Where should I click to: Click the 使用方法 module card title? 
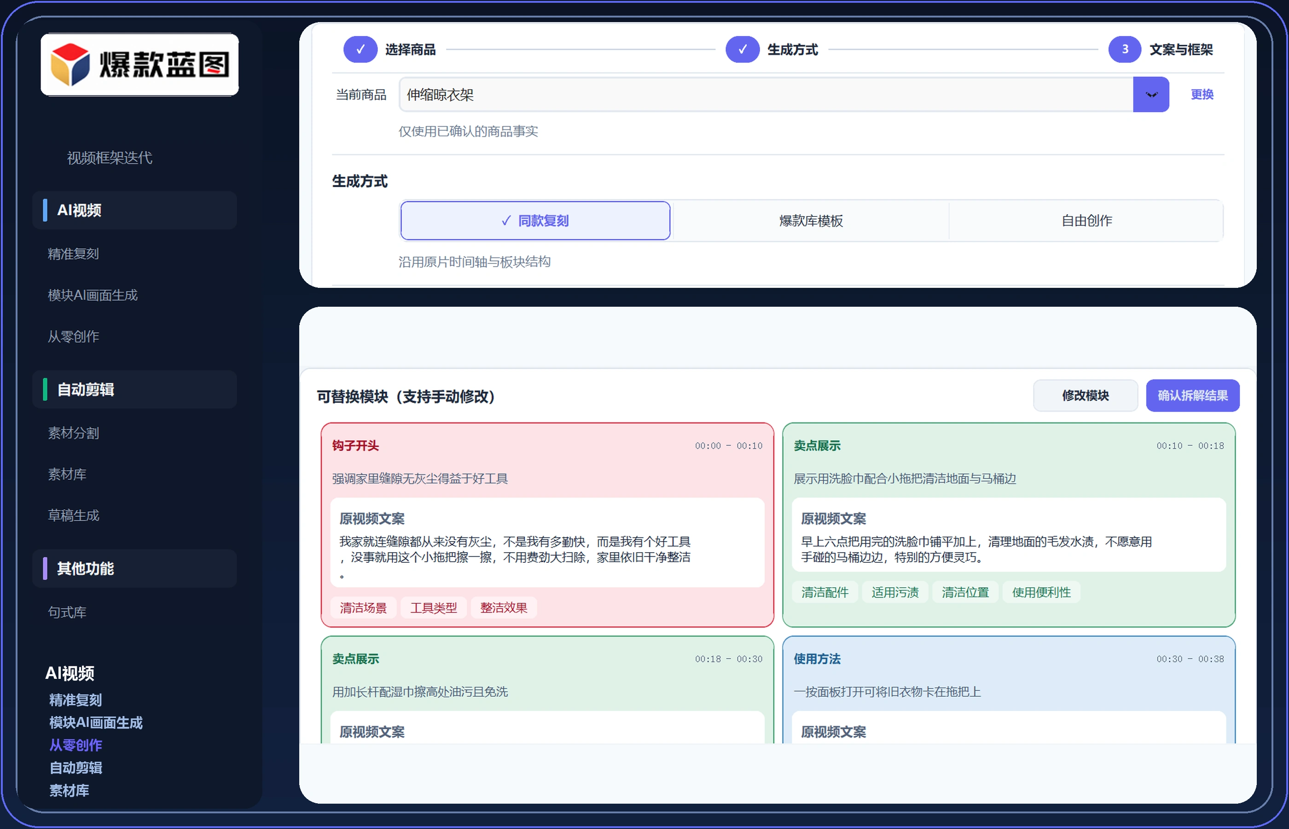click(x=817, y=659)
